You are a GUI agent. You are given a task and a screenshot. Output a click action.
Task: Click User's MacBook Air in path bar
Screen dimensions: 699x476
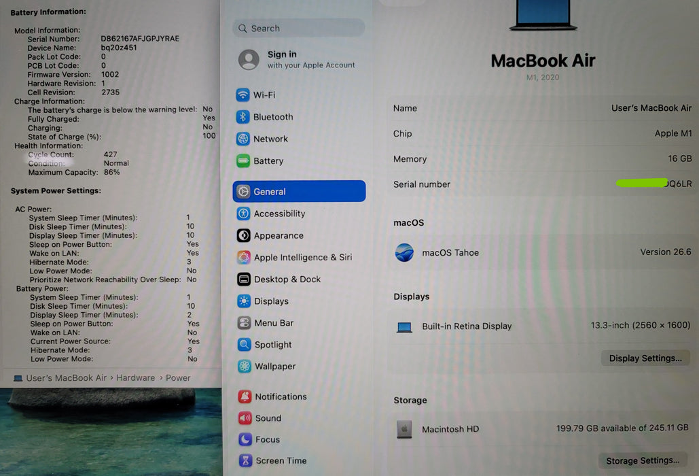pos(66,378)
